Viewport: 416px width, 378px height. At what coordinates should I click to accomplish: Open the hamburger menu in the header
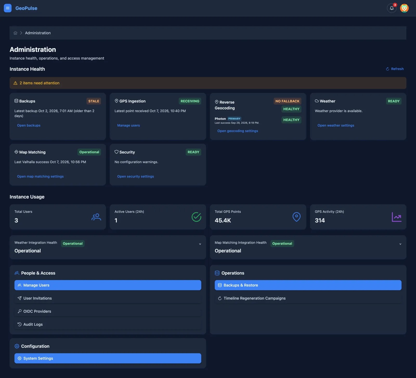pyautogui.click(x=8, y=8)
